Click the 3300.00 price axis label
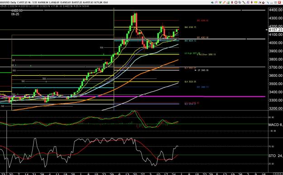283x175 pixels. pyautogui.click(x=276, y=100)
